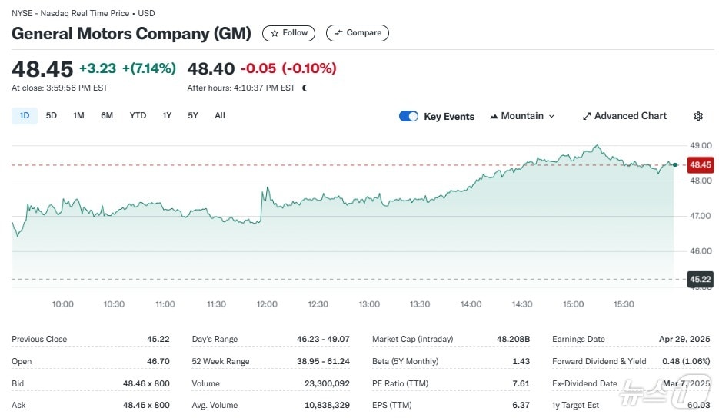Open the Advanced Chart expand link
This screenshot has width=719, height=418.
click(x=624, y=116)
